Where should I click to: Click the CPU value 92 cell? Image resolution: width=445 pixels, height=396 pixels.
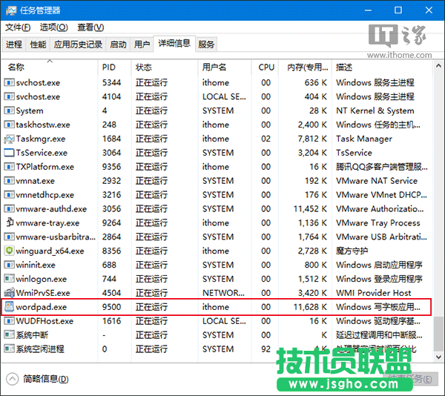coord(266,349)
